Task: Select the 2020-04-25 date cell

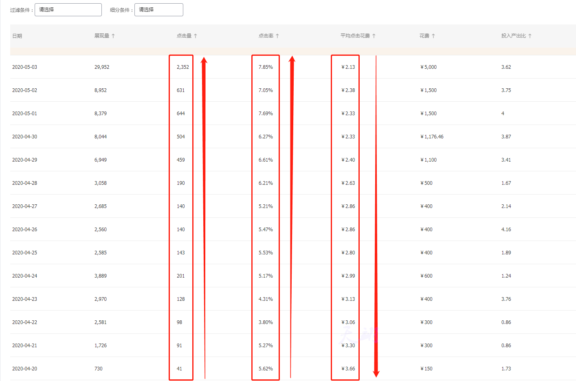Action: pos(24,253)
